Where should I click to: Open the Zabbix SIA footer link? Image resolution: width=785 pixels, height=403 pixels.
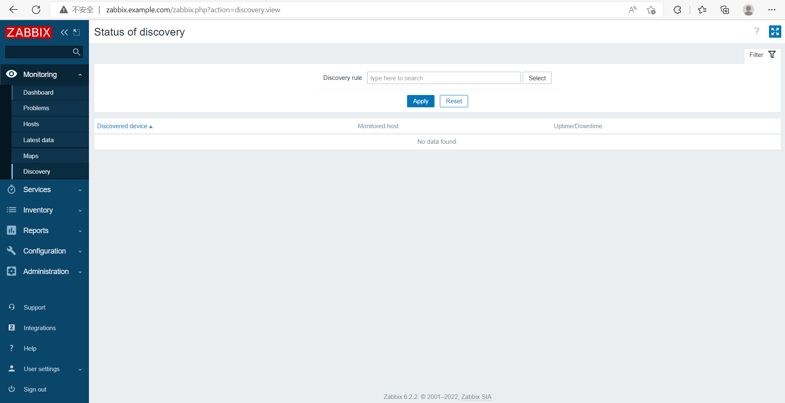(x=476, y=396)
